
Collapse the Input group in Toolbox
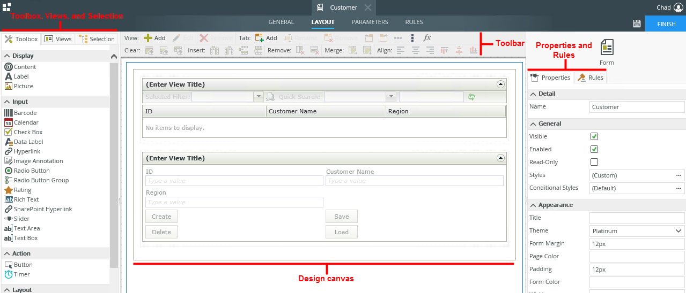[x=8, y=102]
